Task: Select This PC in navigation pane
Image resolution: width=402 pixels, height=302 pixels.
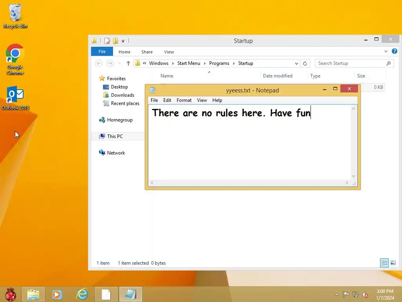Action: 111,136
